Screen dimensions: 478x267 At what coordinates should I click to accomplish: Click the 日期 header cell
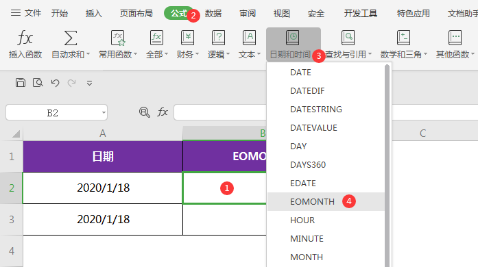coord(103,157)
